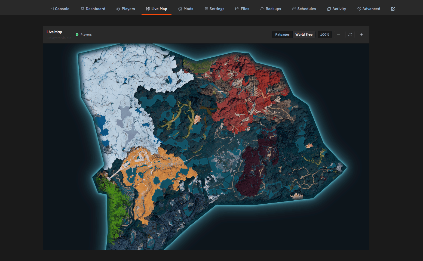Open the Mods tab
This screenshot has height=261, width=423.
pyautogui.click(x=186, y=9)
